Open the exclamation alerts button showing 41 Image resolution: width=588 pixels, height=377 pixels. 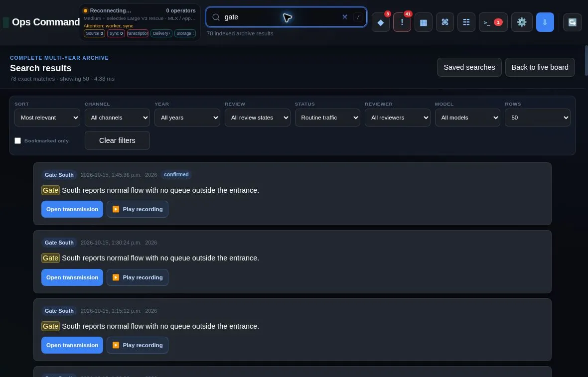coord(402,22)
